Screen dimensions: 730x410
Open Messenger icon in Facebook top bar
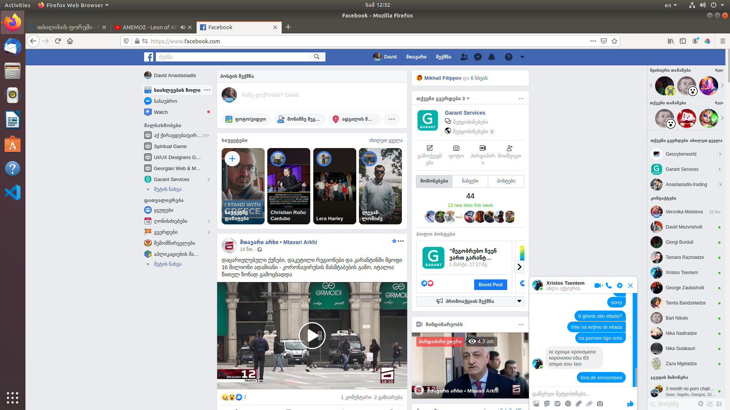tap(478, 57)
